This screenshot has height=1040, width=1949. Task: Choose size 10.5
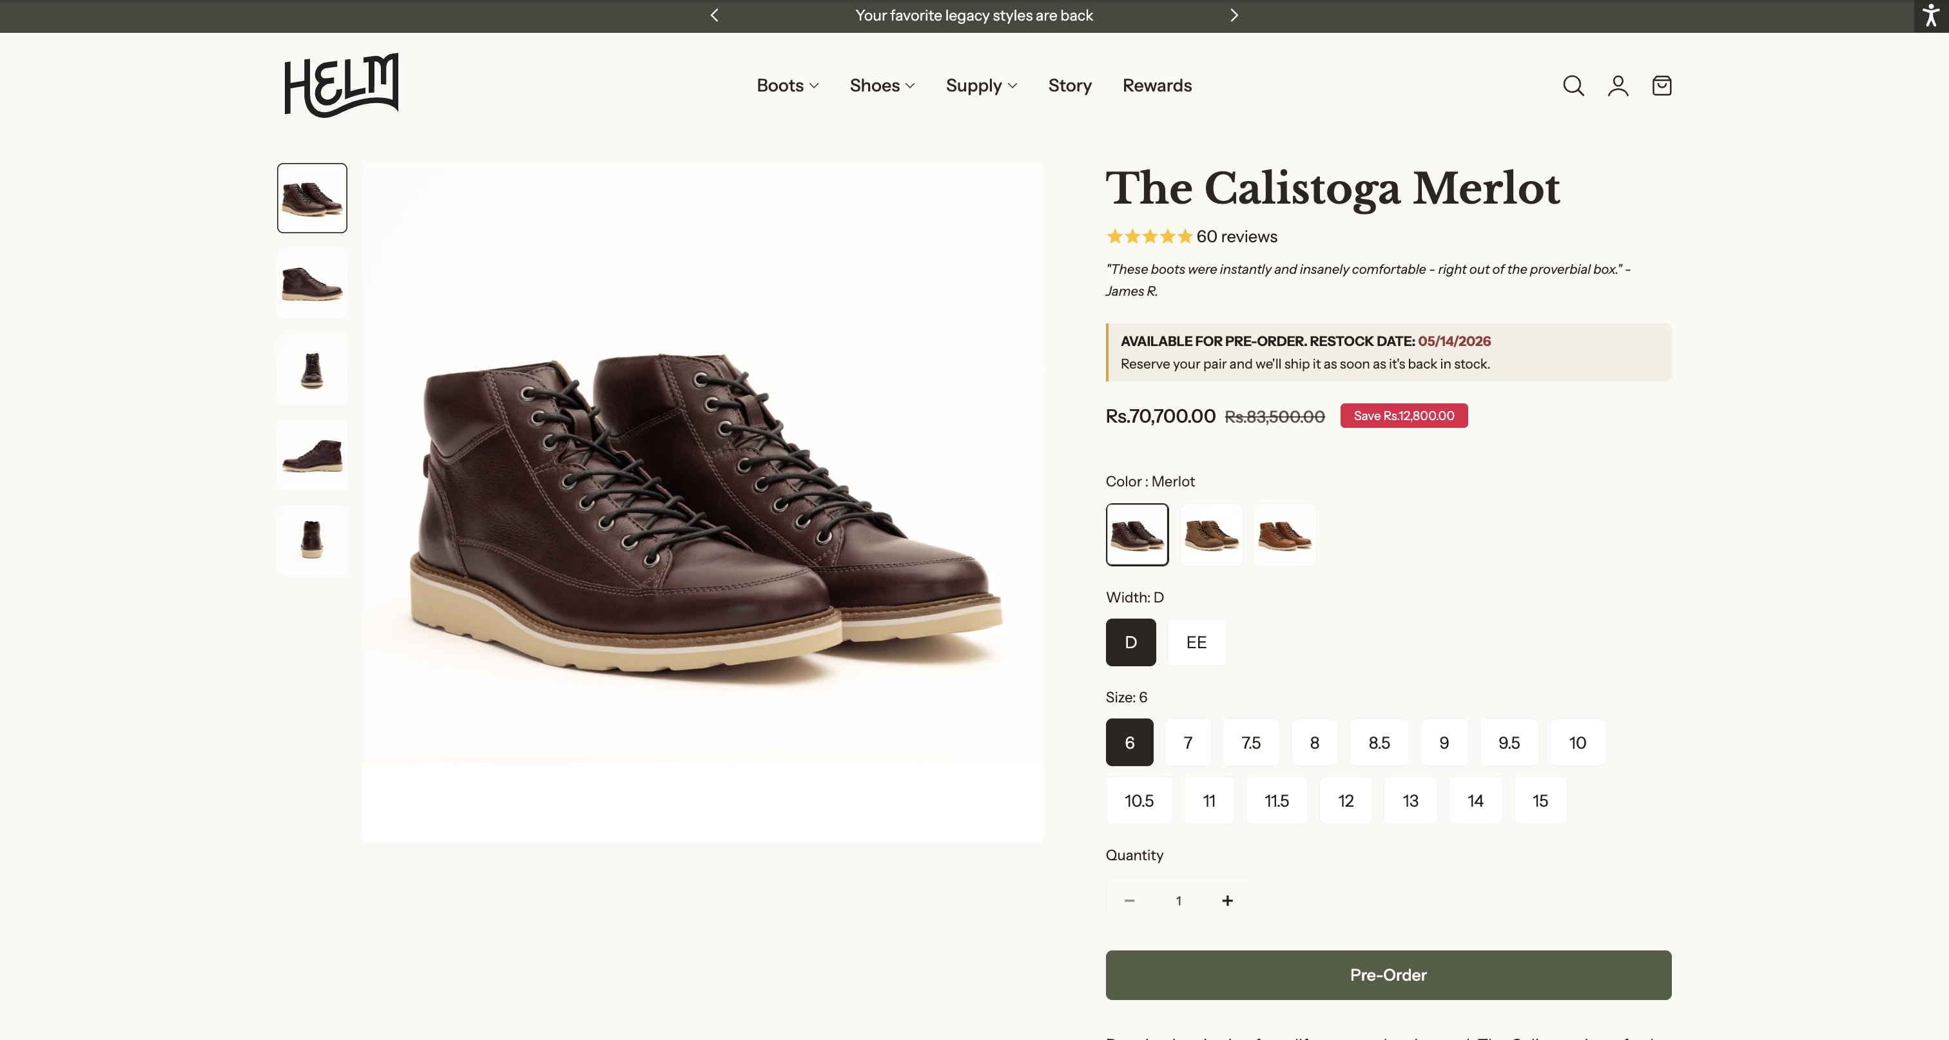pyautogui.click(x=1139, y=800)
